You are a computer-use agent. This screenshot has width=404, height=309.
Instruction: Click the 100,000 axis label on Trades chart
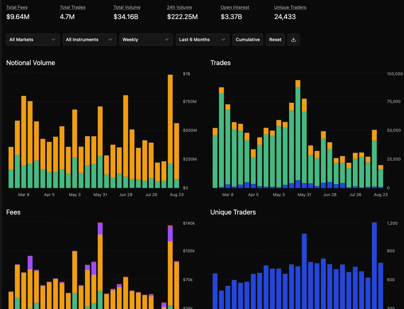click(x=395, y=74)
